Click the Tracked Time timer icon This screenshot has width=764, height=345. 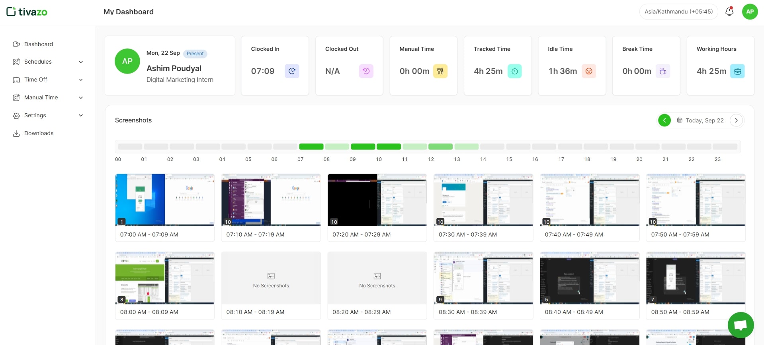click(x=514, y=71)
